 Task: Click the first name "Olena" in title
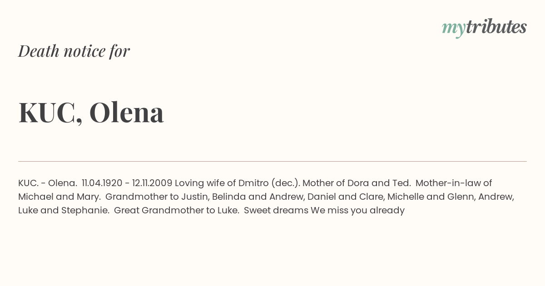point(127,112)
